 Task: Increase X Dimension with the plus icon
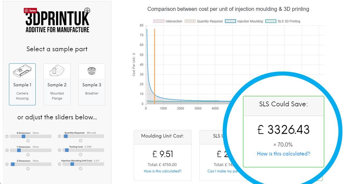(x=28, y=141)
